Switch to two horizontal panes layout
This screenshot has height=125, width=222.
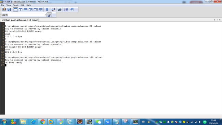click(x=26, y=10)
